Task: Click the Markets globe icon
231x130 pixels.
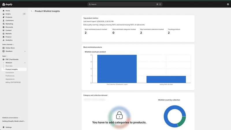Action: [3, 34]
